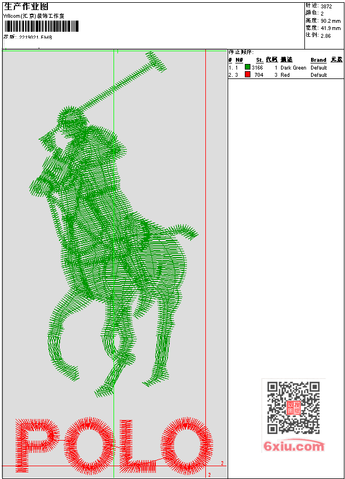Screen dimensions: 345x479
Task: Click the 'St.' column header
Action: 259,60
